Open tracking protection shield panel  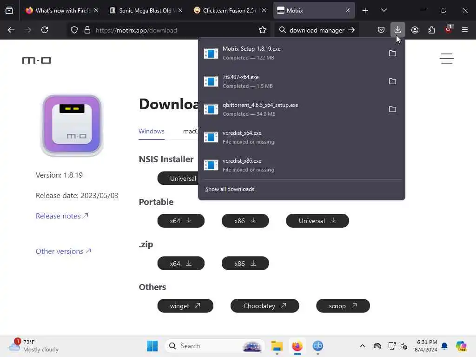74,30
